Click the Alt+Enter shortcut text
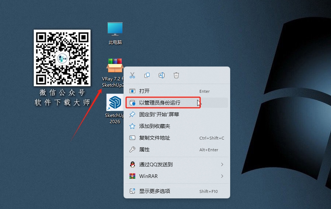Screen dimensions: 331x209 209,150
